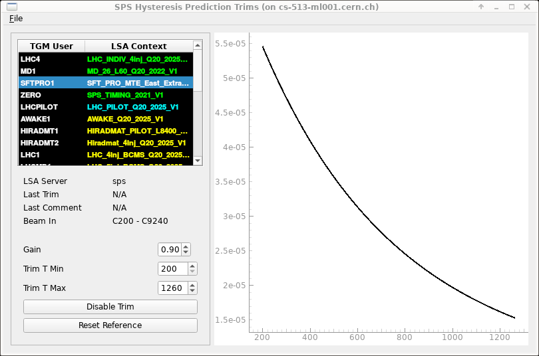Choose the ZERO SPS_TIMING_2021_V1 row

pos(106,95)
